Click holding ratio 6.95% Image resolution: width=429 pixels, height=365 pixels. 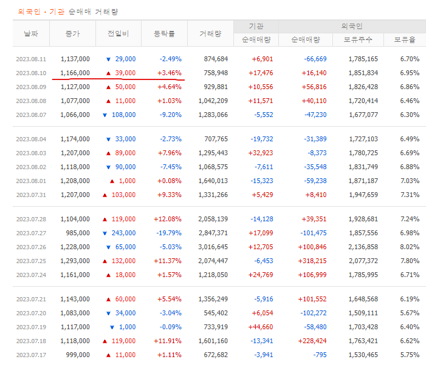pos(410,73)
